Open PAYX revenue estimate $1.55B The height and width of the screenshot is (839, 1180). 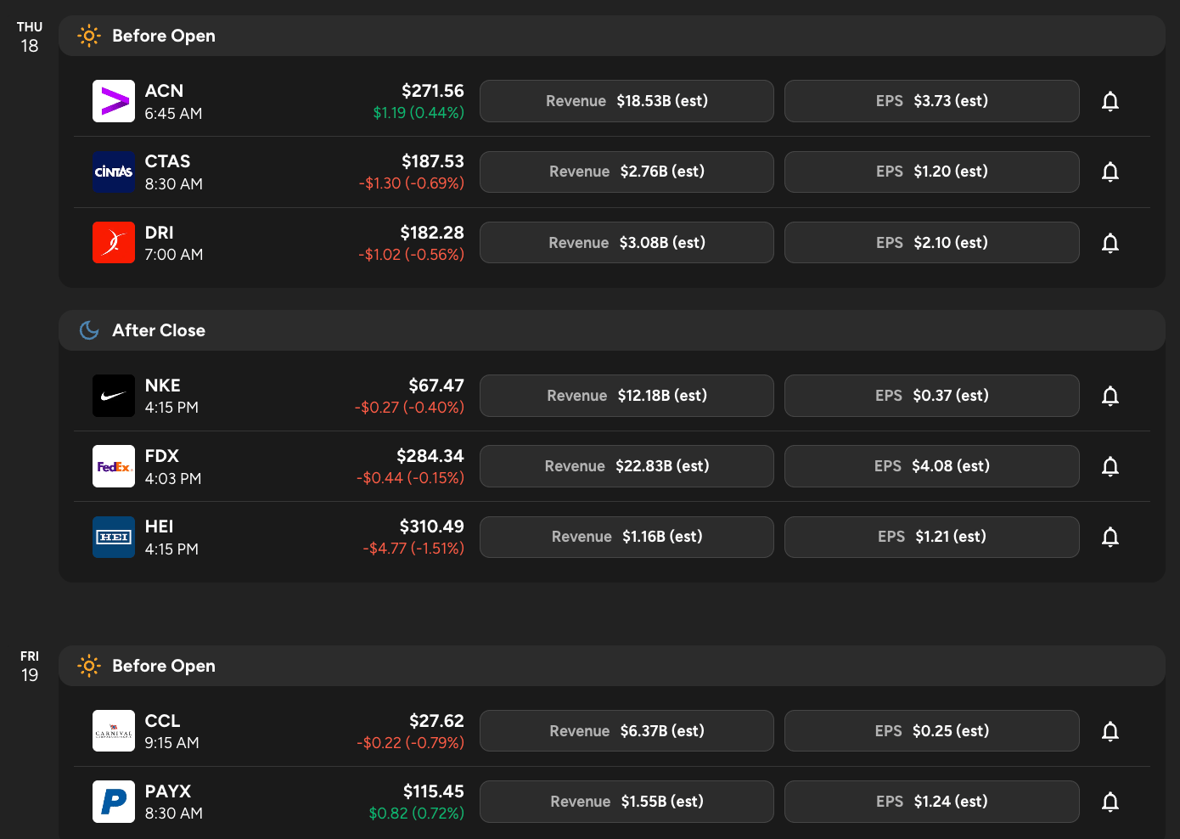627,802
